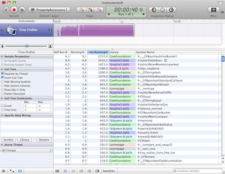Select All Sample Counts option

coord(2,60)
